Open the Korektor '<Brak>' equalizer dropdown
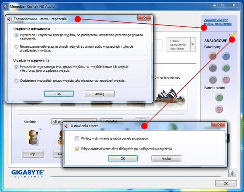Viewport: 244px width, 192px height. [74, 121]
